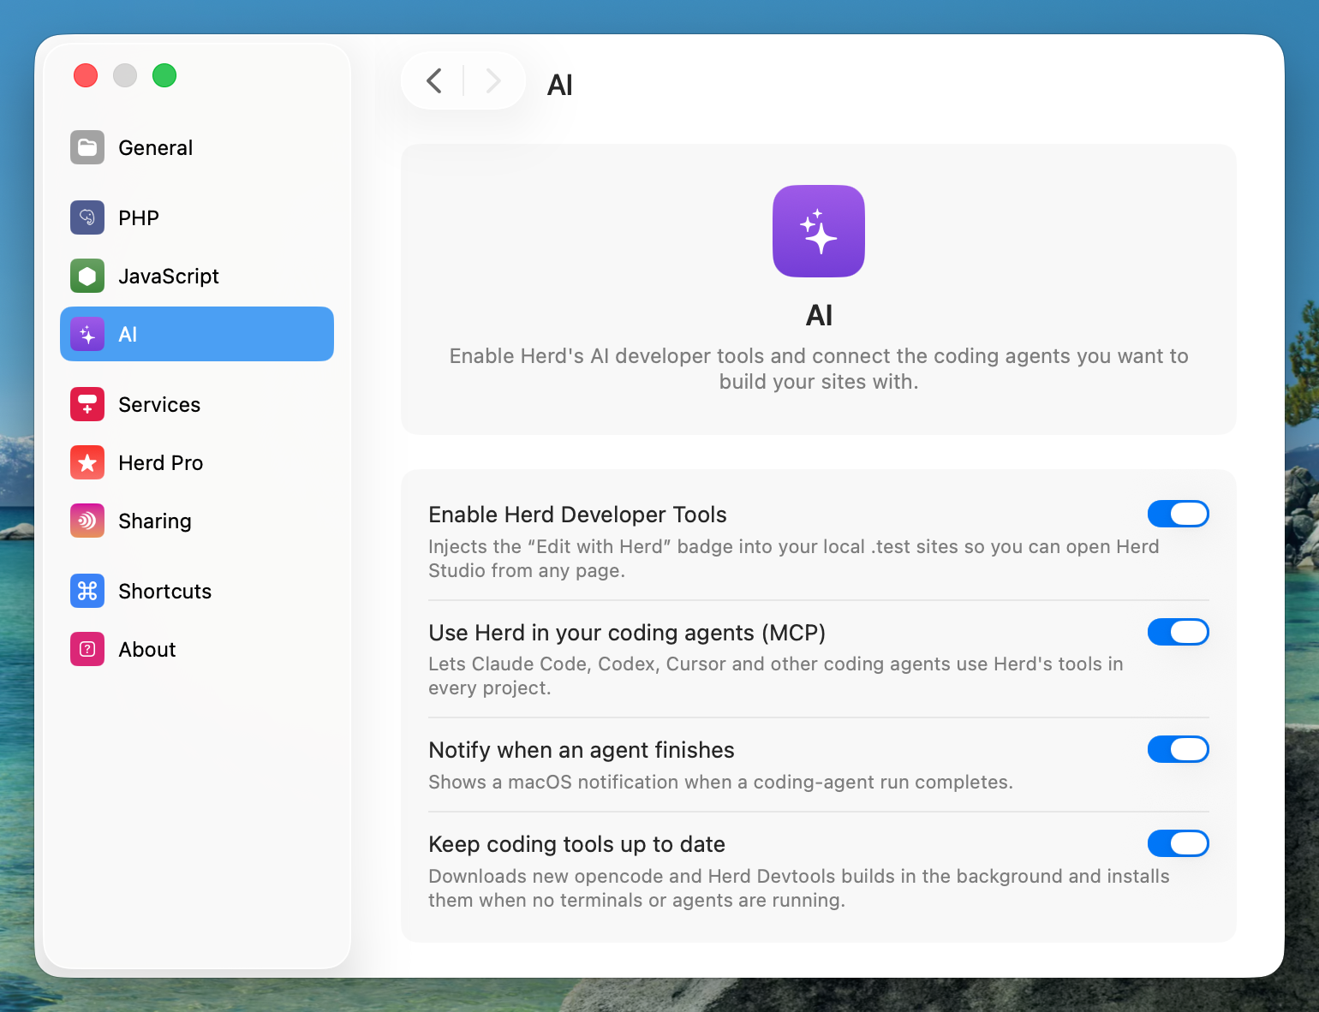Click "Notify when an agent finishes" text
Viewport: 1319px width, 1012px height.
point(582,750)
